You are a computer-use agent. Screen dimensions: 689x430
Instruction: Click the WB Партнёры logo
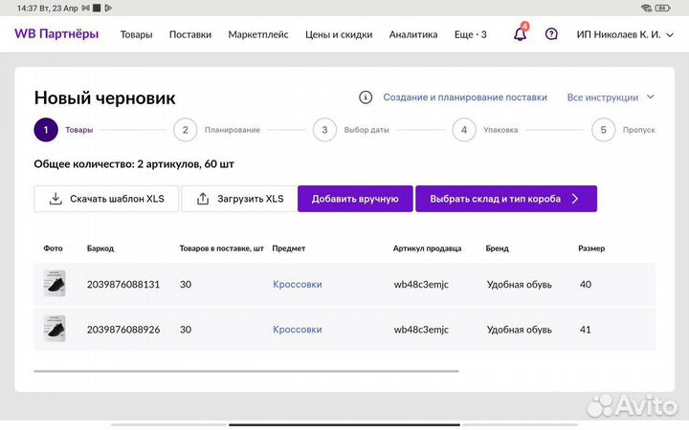coord(56,34)
